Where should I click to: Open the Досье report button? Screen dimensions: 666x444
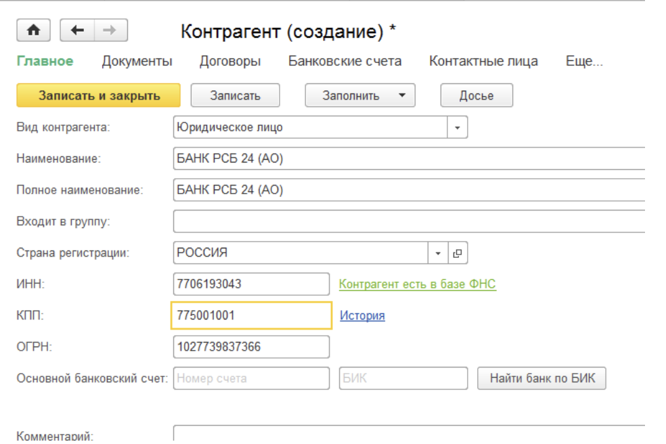click(x=476, y=96)
